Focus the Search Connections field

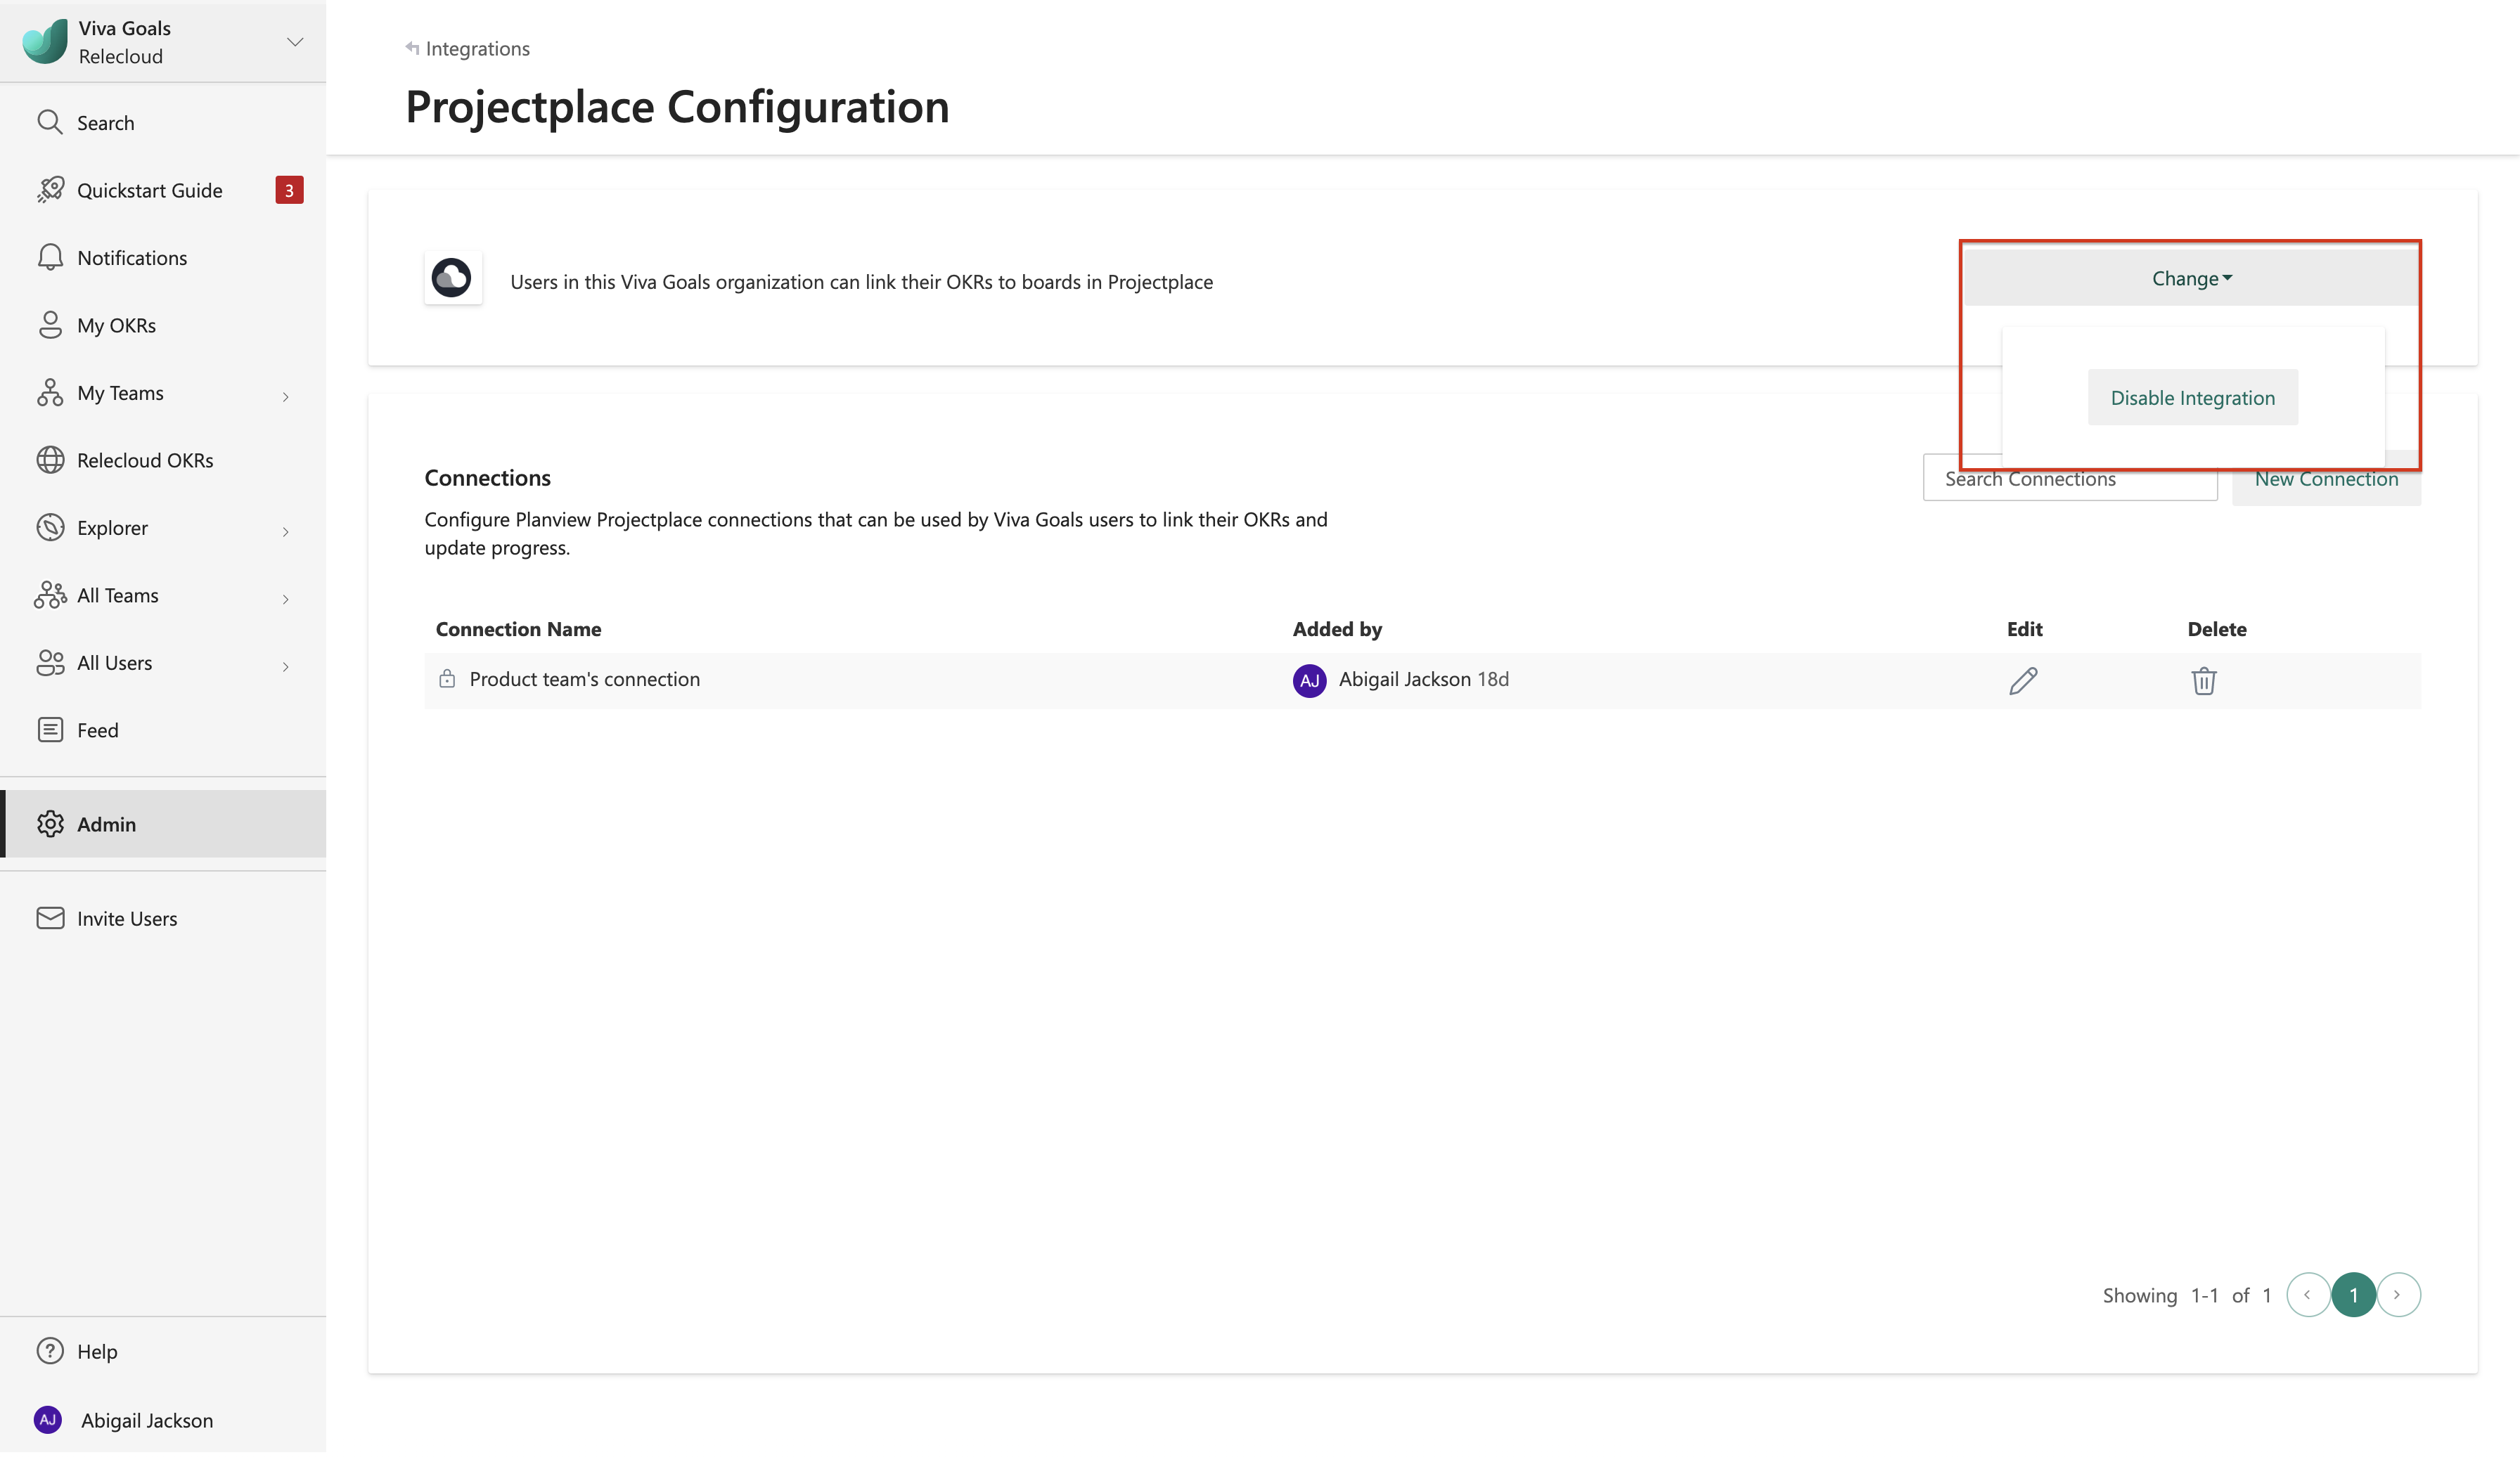2070,479
